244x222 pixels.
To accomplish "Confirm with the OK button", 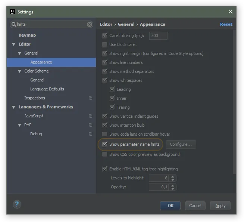I will 170,206.
